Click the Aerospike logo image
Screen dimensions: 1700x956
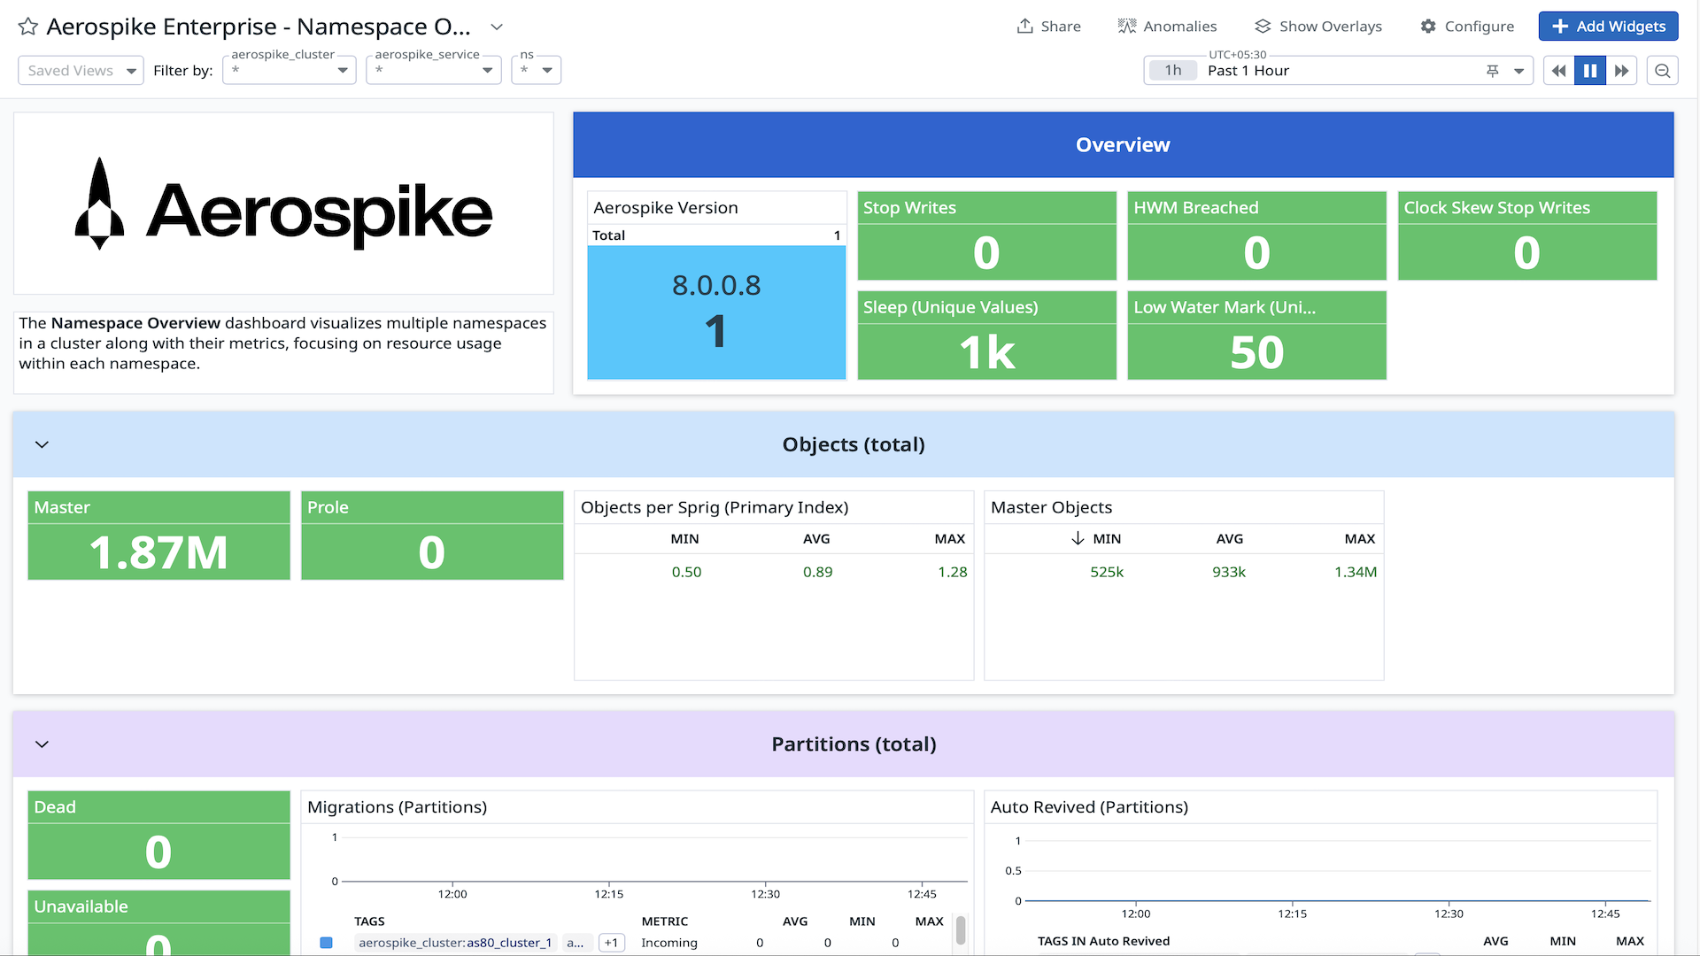(283, 204)
